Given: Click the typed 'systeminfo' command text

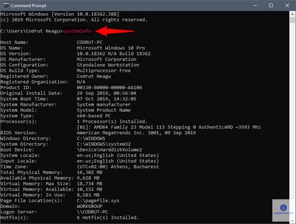Looking at the screenshot, I should pos(77,31).
